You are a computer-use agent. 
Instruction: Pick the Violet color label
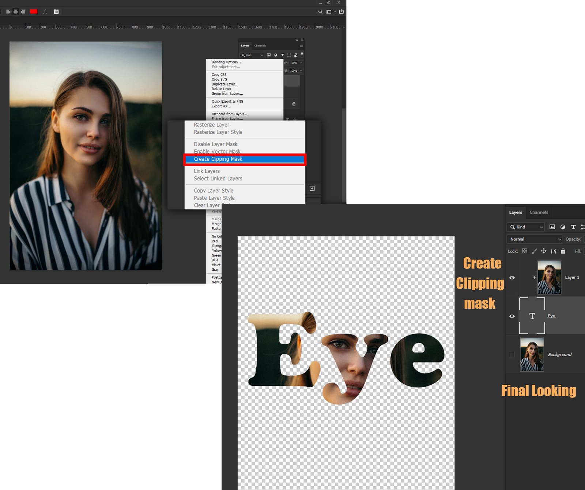[216, 265]
